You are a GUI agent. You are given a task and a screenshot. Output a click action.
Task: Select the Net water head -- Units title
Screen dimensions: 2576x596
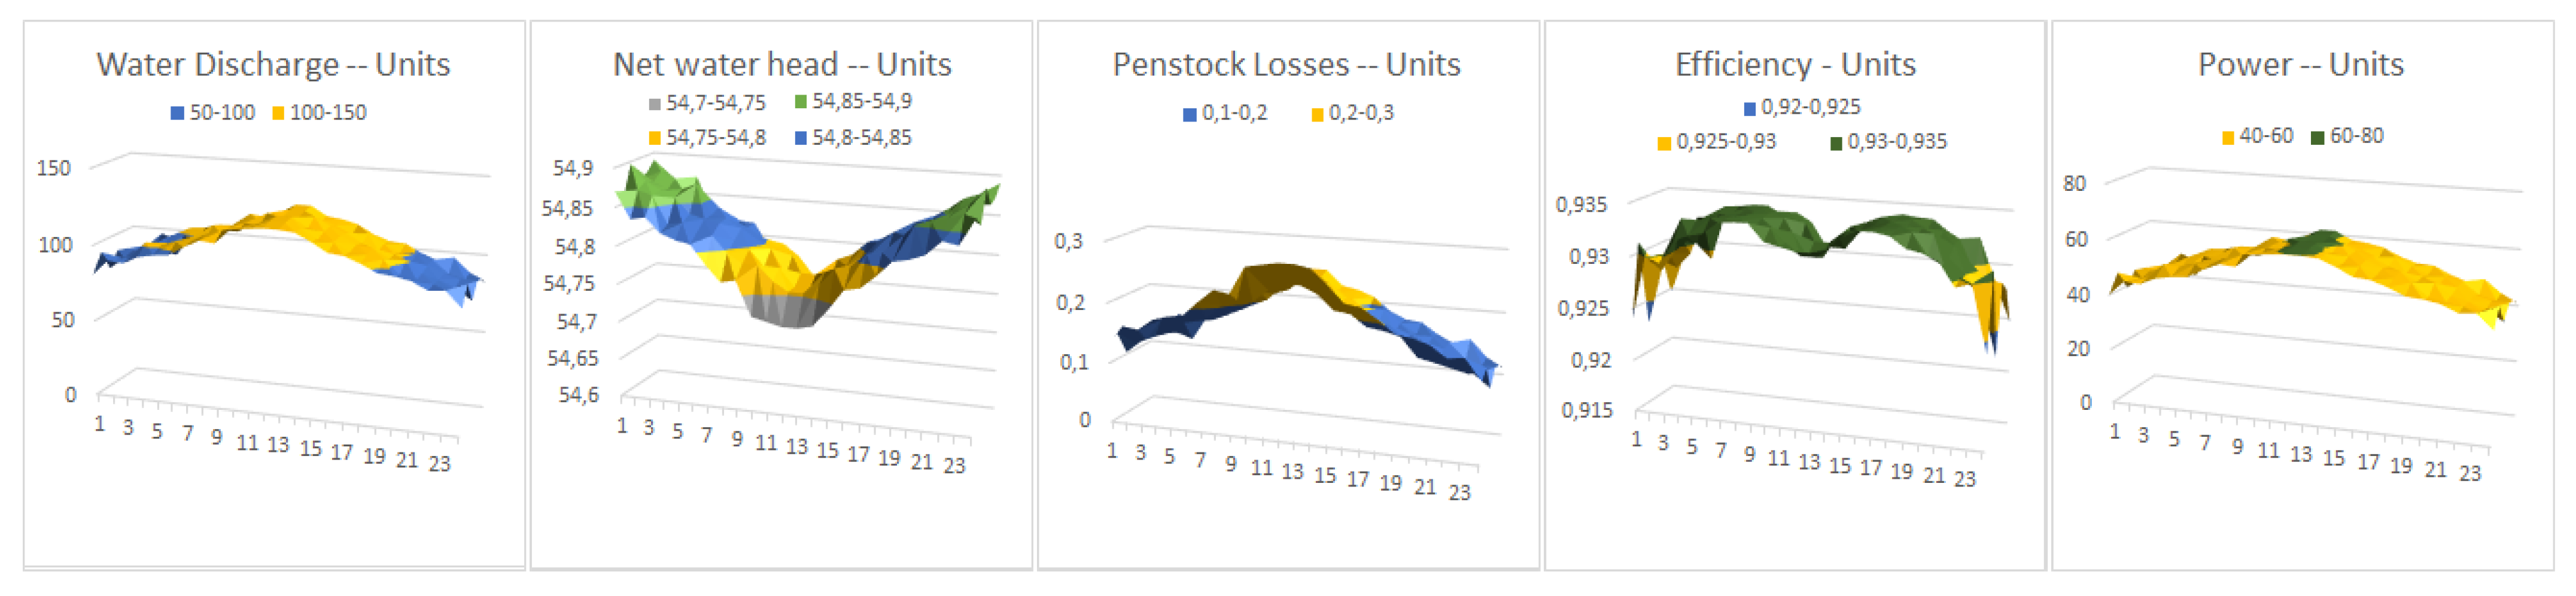point(781,65)
